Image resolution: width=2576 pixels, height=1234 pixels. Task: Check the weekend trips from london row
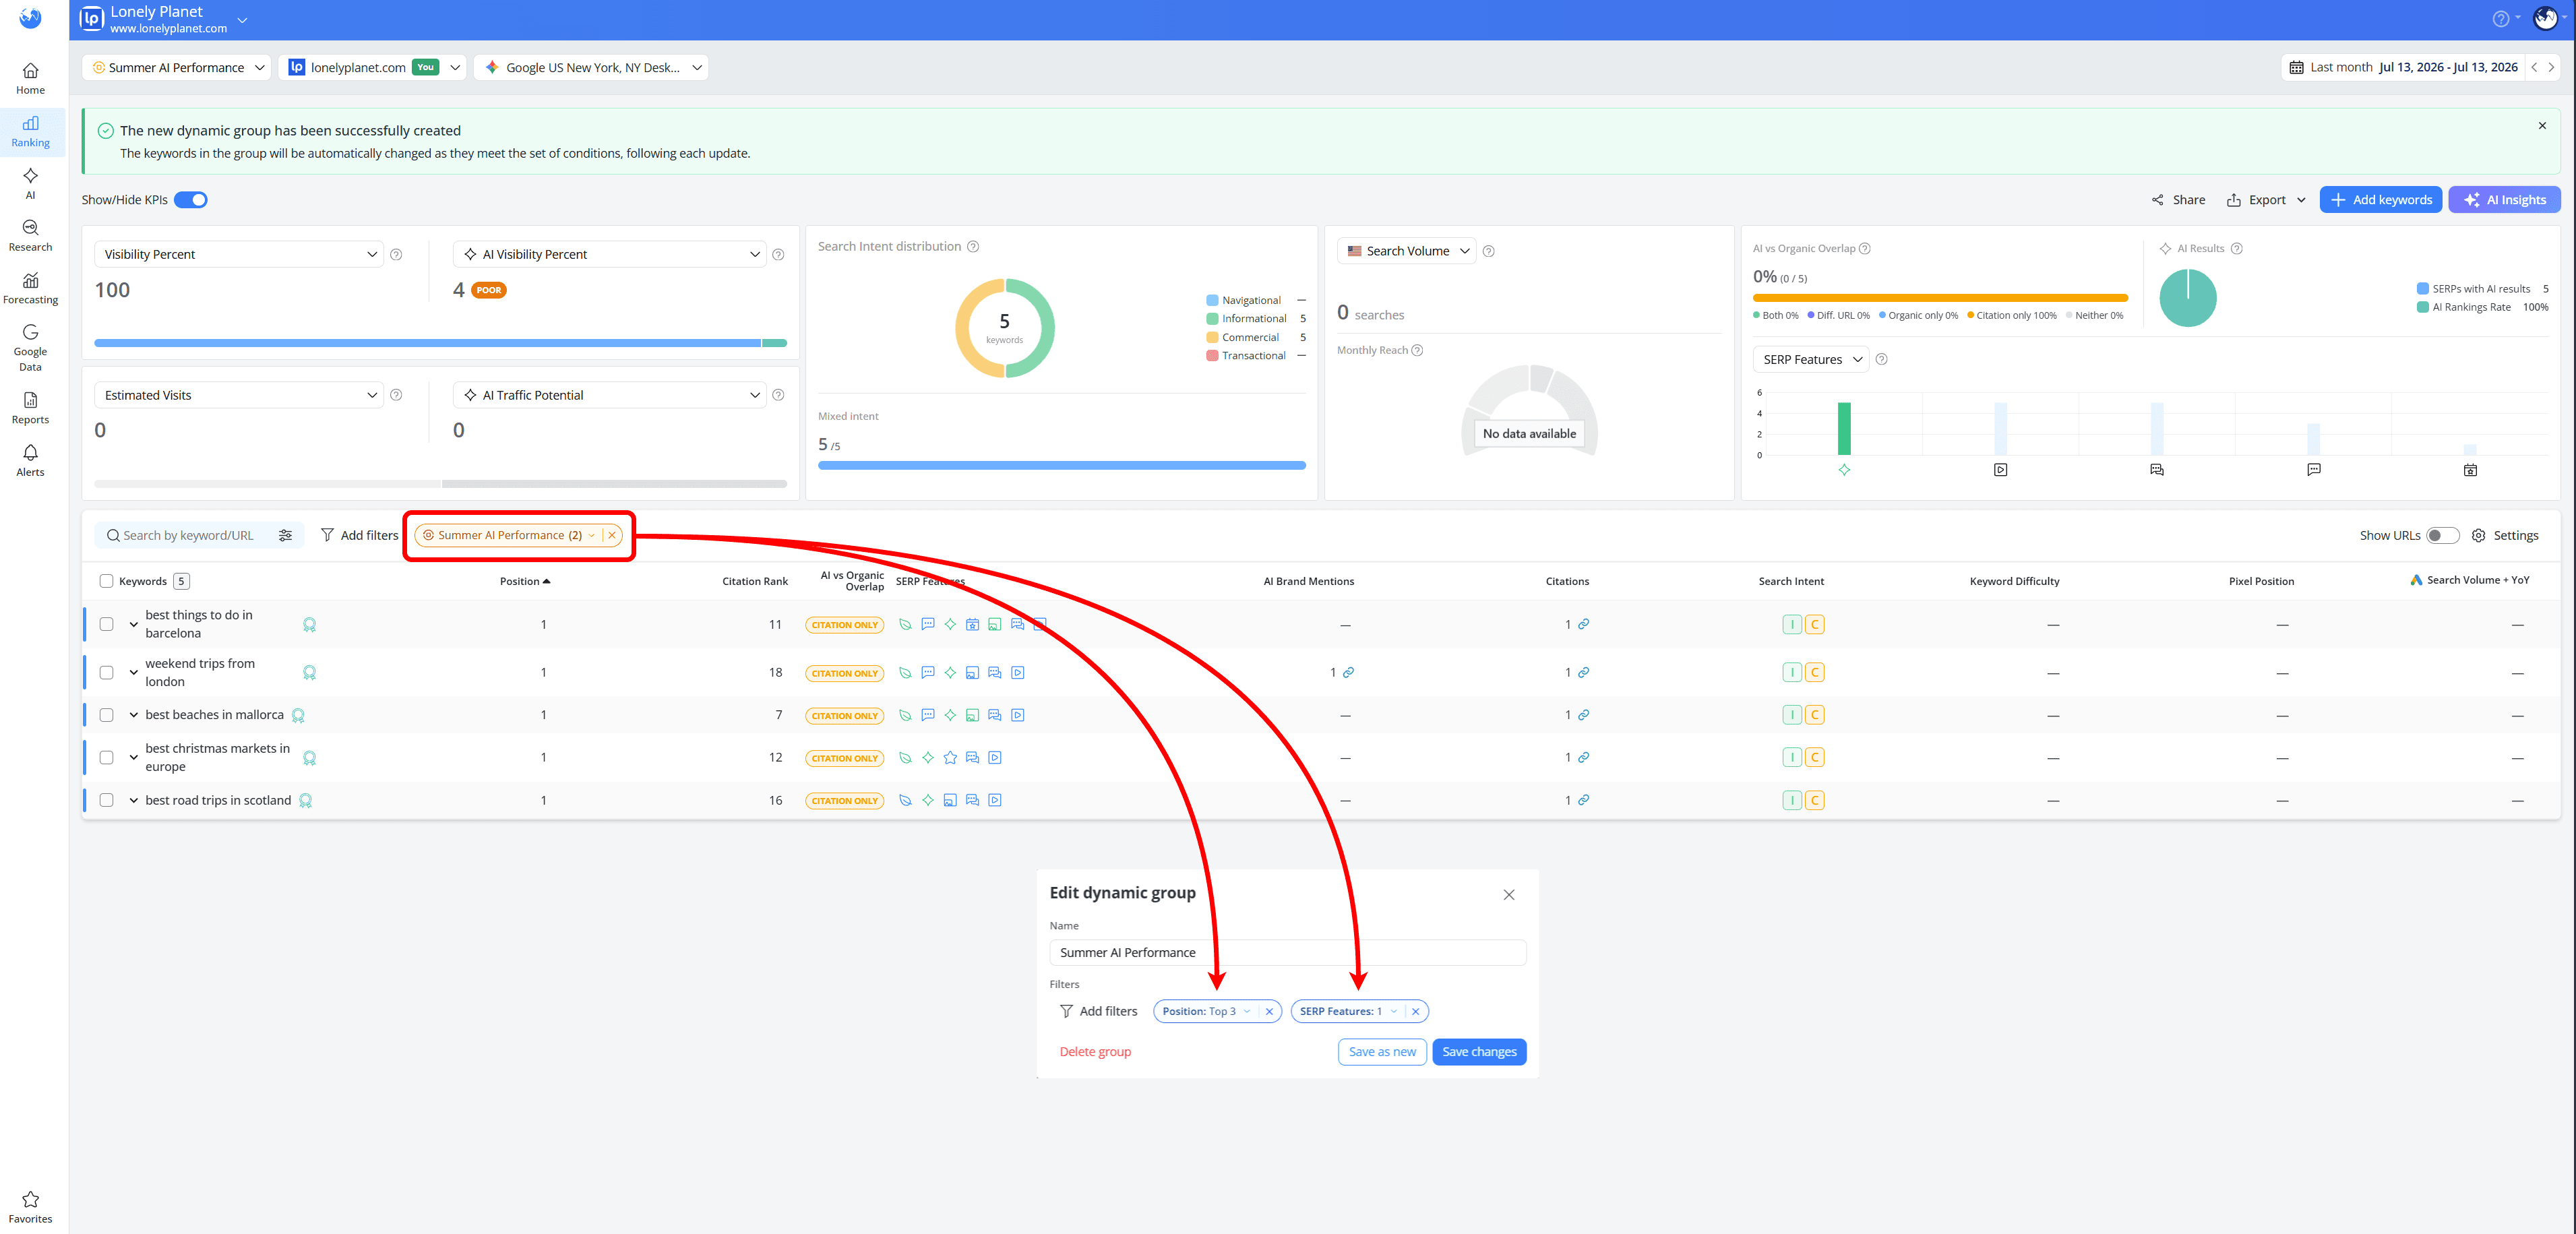click(106, 673)
